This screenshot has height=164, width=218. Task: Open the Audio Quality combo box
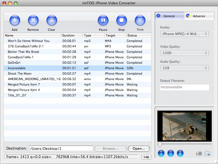tap(185, 68)
